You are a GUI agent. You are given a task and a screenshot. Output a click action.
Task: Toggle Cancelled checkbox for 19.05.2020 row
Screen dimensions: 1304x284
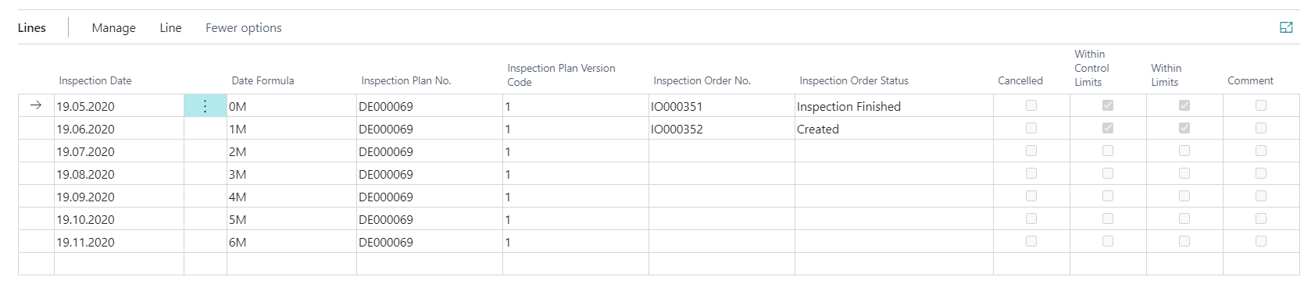point(1031,105)
